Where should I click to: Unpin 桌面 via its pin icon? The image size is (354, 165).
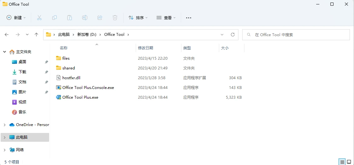tap(46, 62)
